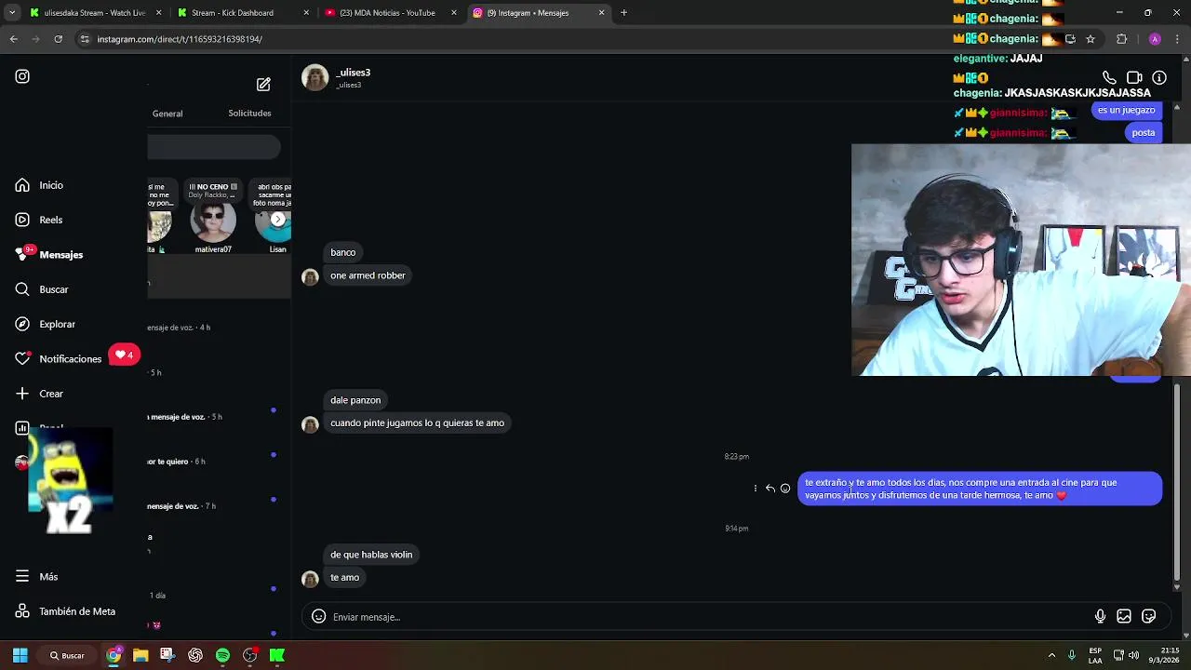Switch to the General inbox tab
1191x670 pixels.
[167, 114]
